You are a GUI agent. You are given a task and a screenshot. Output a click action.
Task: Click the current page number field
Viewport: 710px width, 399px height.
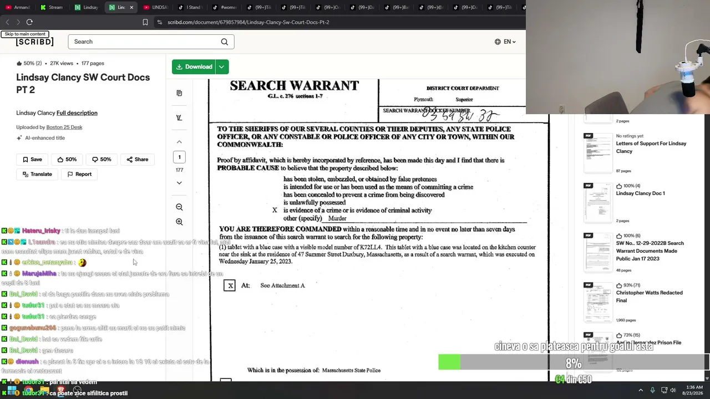(179, 157)
